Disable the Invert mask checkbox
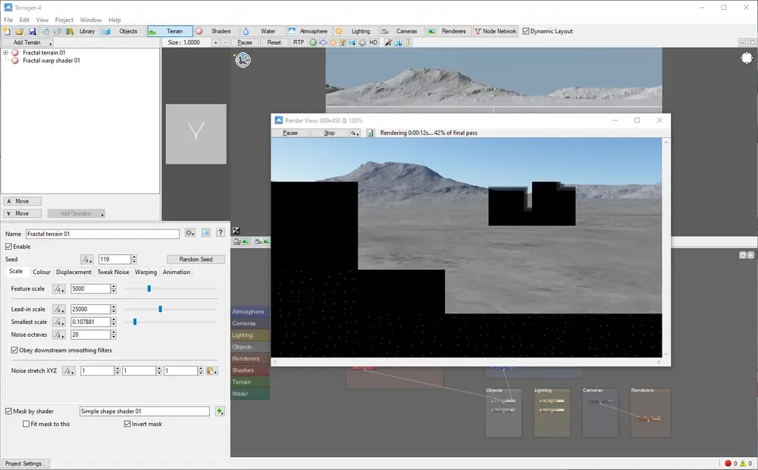Image resolution: width=758 pixels, height=470 pixels. tap(127, 424)
